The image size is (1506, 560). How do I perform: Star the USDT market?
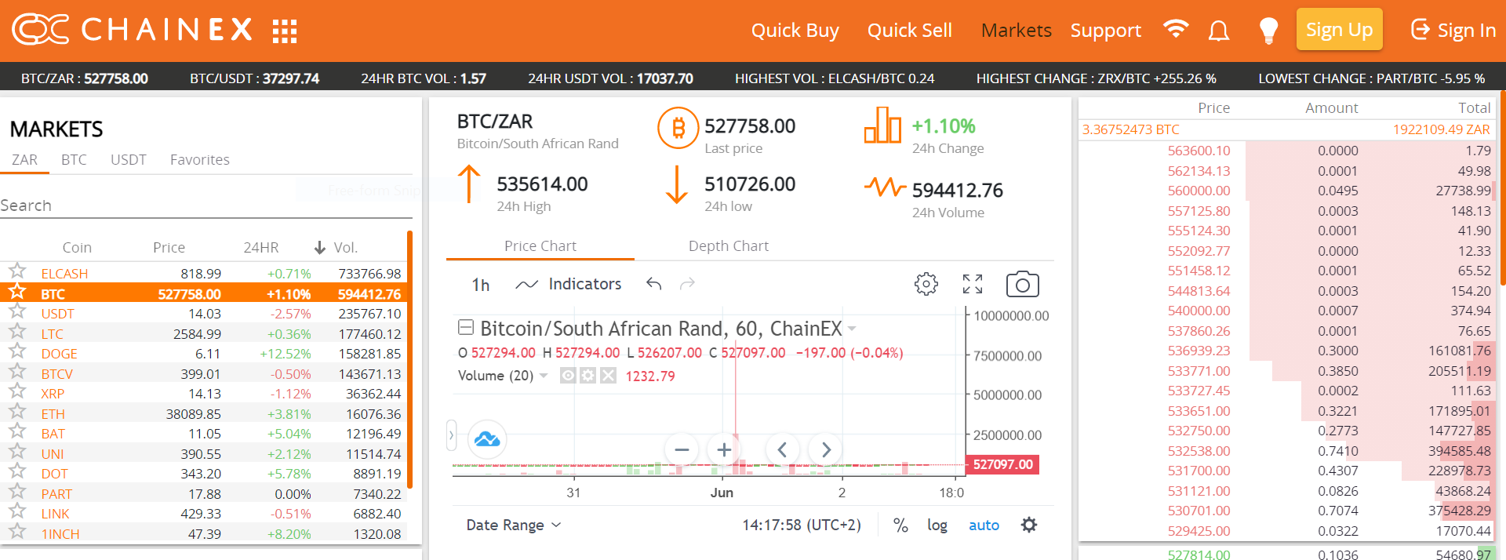17,311
